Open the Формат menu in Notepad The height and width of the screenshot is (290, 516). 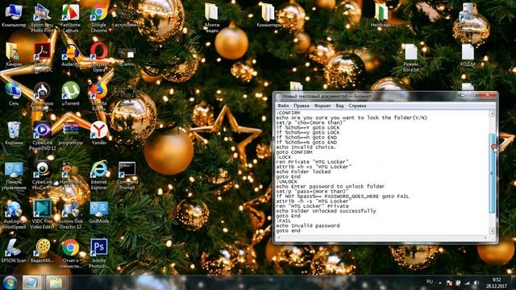(x=322, y=106)
